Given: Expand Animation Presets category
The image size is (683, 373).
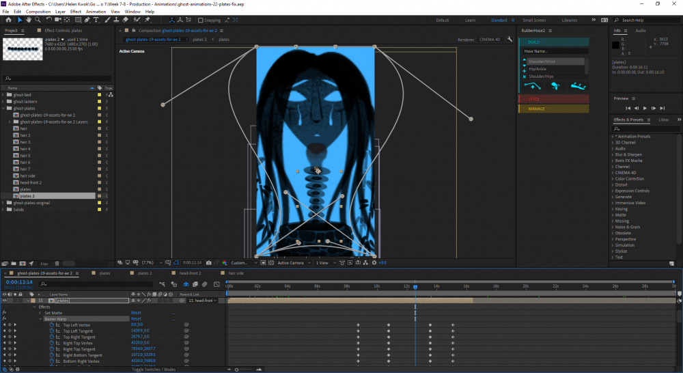Looking at the screenshot, I should pos(612,137).
